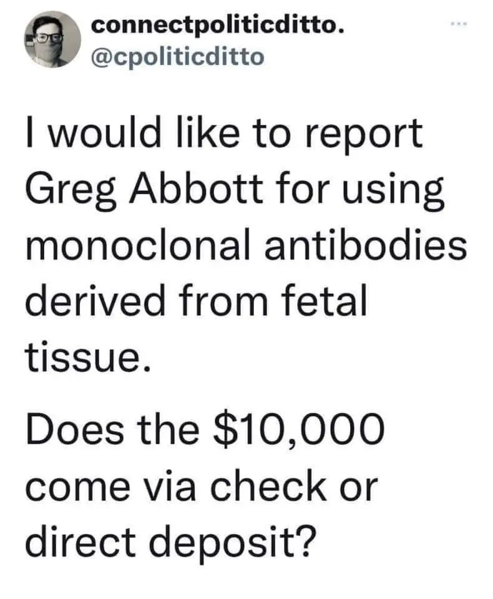
Task: Click the word "derived" in the tweet
Action: point(95,301)
